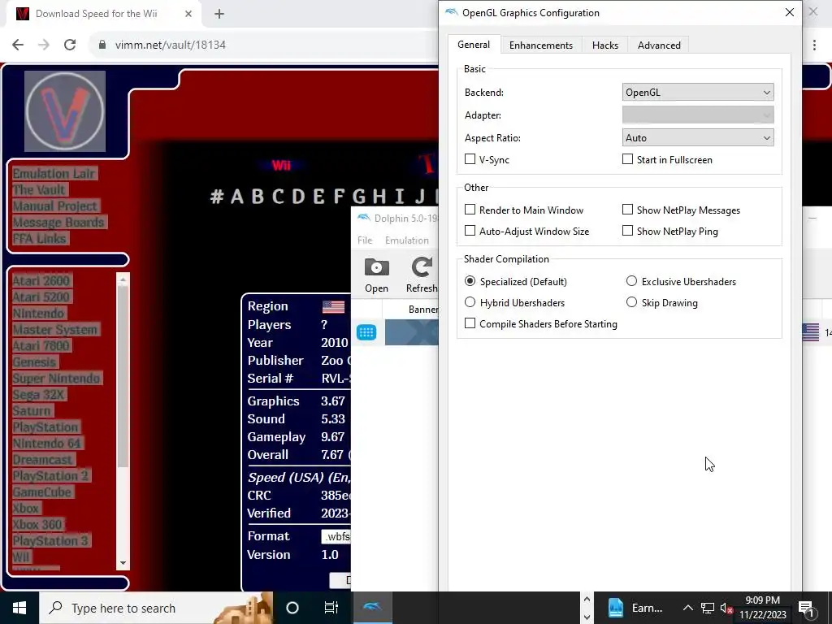This screenshot has width=832, height=624.
Task: Open Chrome three-dot menu
Action: pos(814,45)
